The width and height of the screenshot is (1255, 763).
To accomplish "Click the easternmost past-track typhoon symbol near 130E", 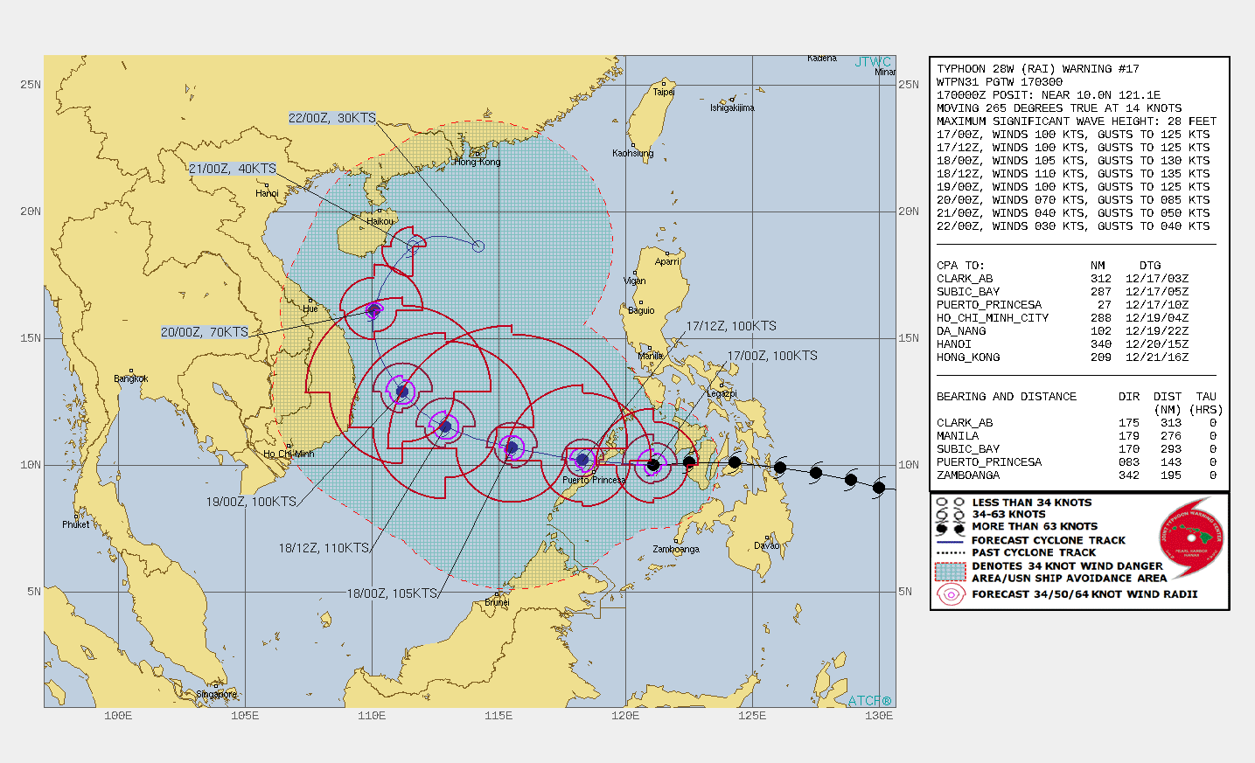I will (x=879, y=487).
